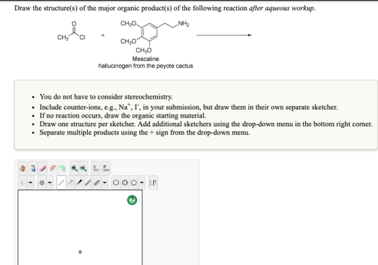Viewport: 378px width, 265px height.
Task: Click inside the blank drawing canvas
Action: tap(80, 227)
